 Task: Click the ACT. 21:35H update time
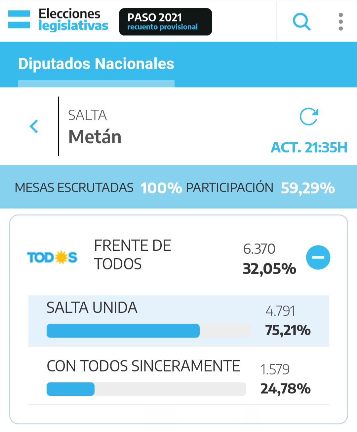tap(309, 148)
